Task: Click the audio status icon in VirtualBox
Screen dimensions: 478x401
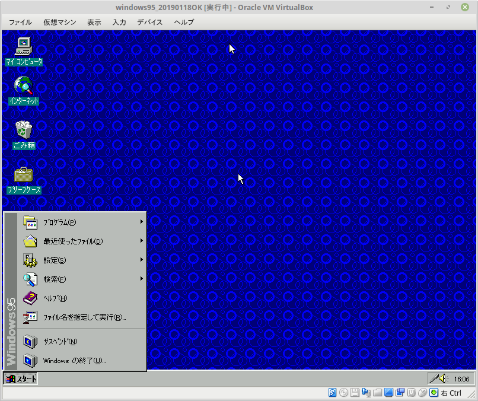Action: (366, 392)
